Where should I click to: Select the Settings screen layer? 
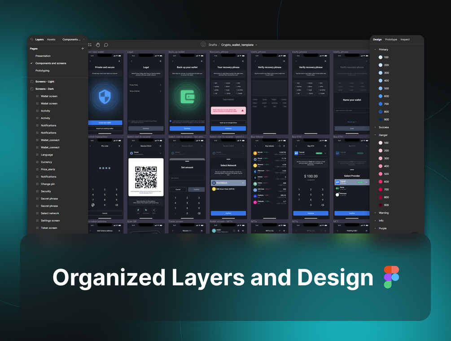pos(50,221)
